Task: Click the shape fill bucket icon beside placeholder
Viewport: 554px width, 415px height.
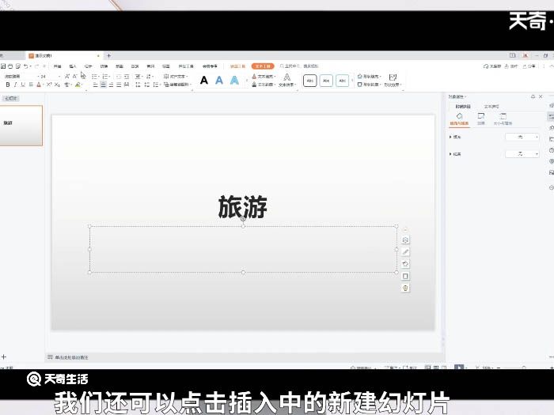Action: [405, 263]
